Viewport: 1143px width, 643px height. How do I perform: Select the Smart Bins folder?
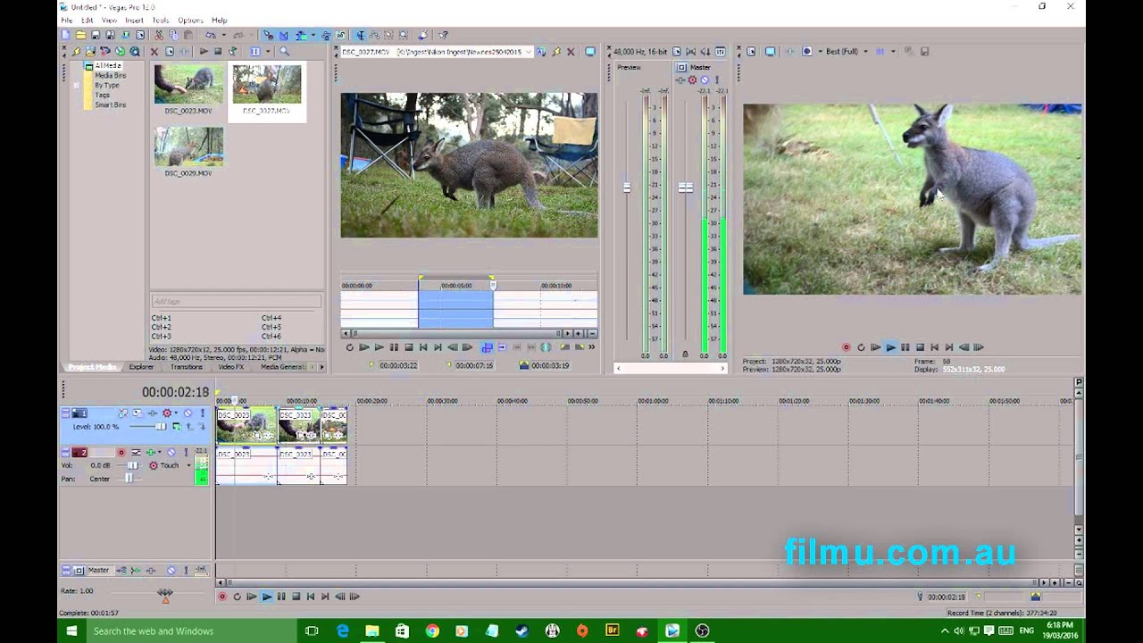tap(110, 105)
